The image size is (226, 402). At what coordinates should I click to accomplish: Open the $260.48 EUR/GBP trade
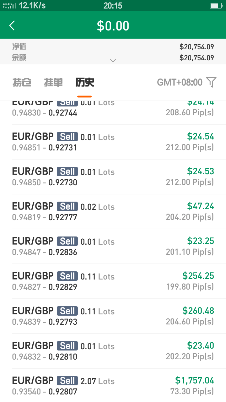tap(113, 316)
